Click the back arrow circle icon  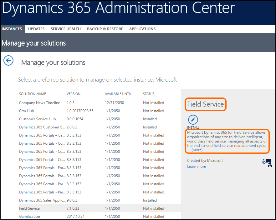pos(8,60)
